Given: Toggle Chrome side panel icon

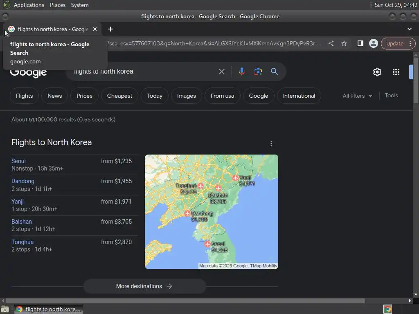Looking at the screenshot, I should click(360, 43).
